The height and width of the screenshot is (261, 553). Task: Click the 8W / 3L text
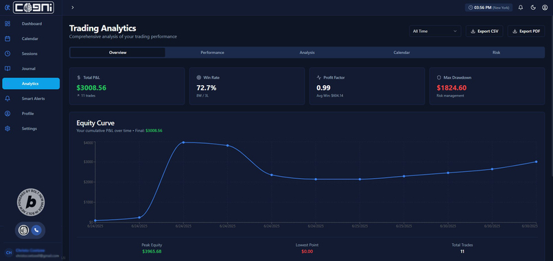[202, 95]
